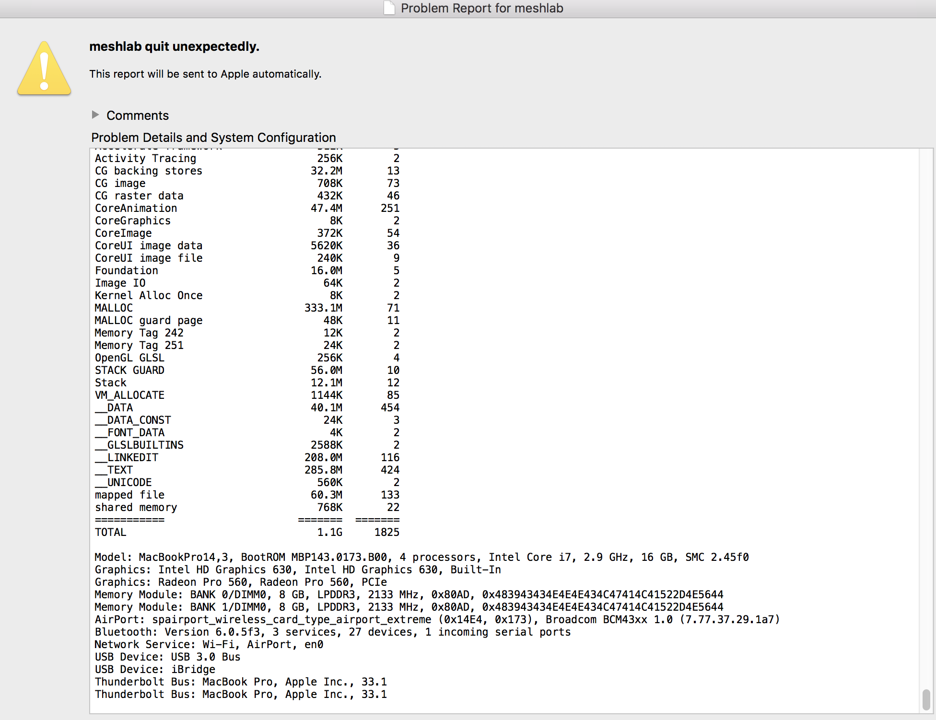Click the 'AirPort: spairport_wireless_card_type' line
Screen dimensions: 936x720
[x=437, y=619]
